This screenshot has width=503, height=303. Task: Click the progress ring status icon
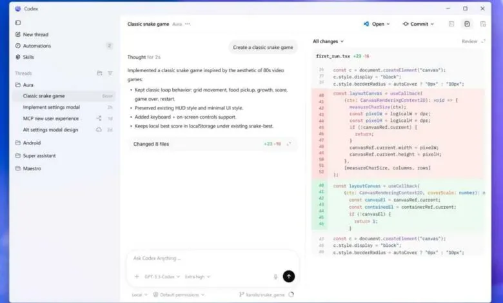(291, 295)
